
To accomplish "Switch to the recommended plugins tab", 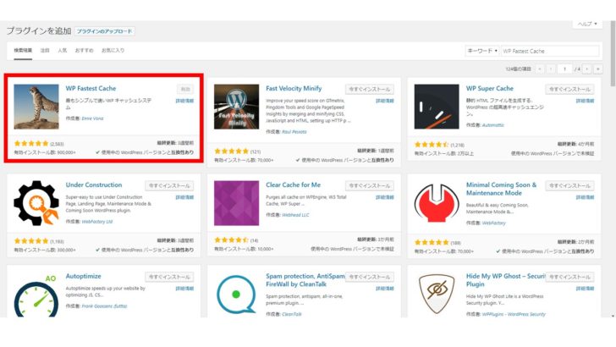I will (84, 50).
